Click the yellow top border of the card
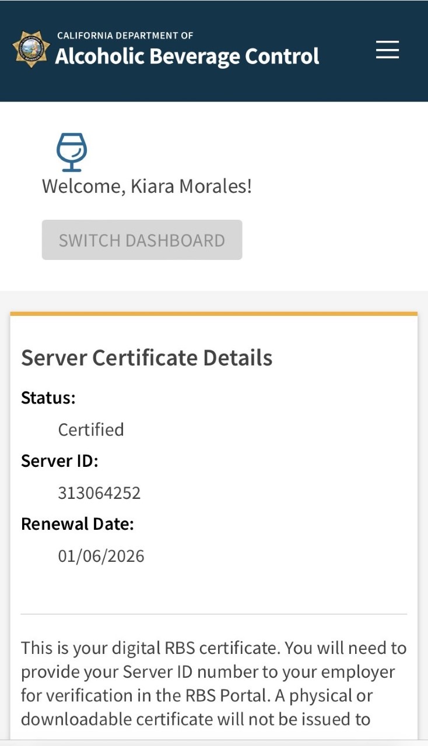 tap(213, 314)
